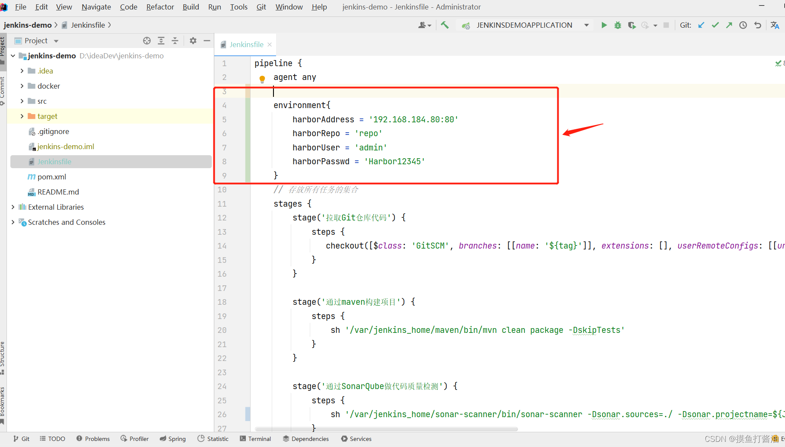The image size is (785, 447).
Task: Open the File menu
Action: click(x=21, y=7)
